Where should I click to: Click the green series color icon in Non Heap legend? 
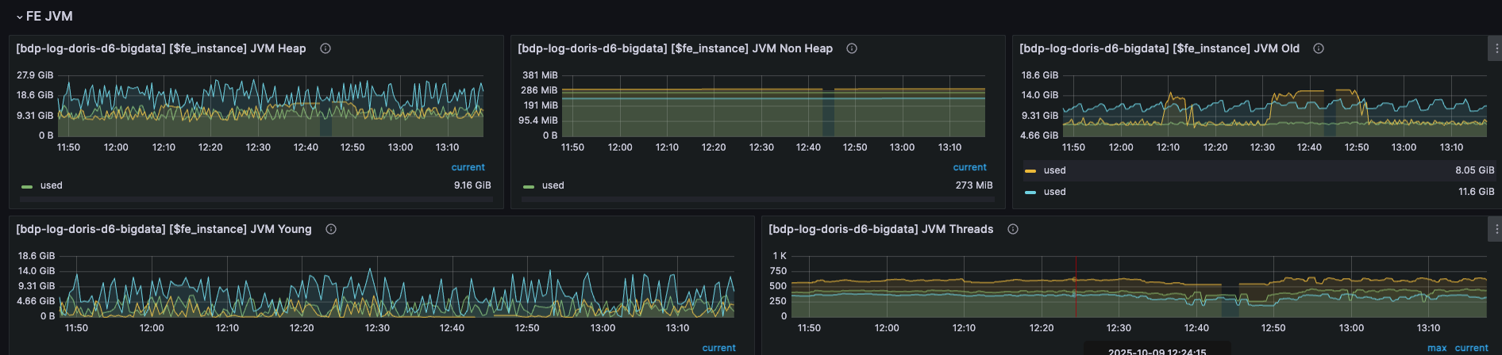[529, 186]
